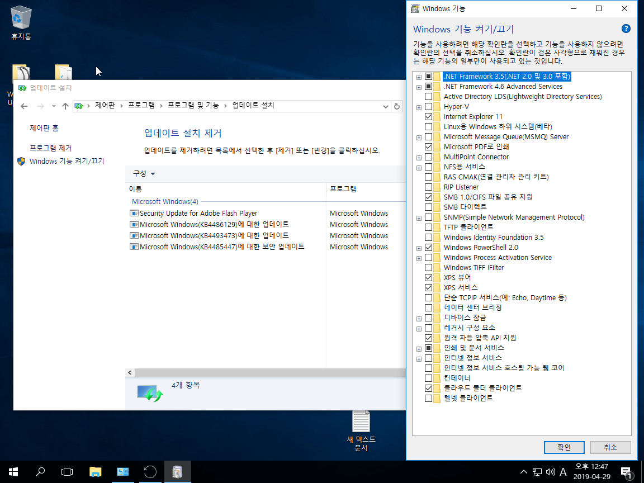
Task: Open Windows 기능 켜기/끄기 link
Action: [x=67, y=162]
